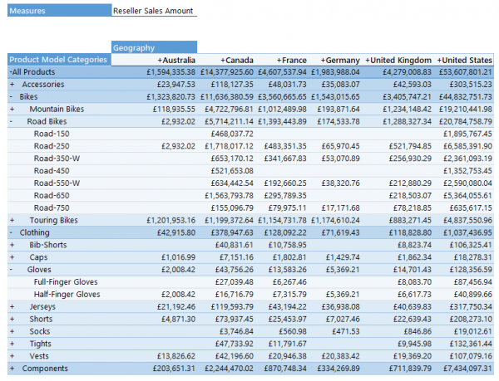Screen dimensions: 499x381
Task: Expand the Touring Bikes row
Action: coord(12,220)
